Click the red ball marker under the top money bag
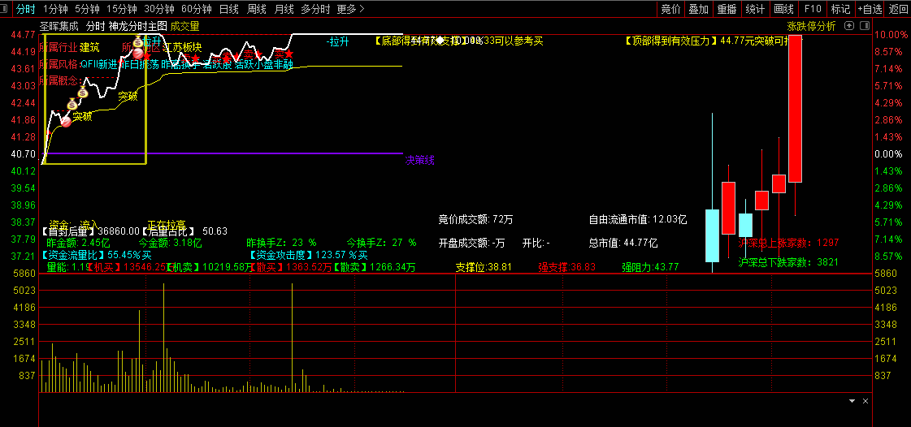911x427 pixels. tap(137, 54)
